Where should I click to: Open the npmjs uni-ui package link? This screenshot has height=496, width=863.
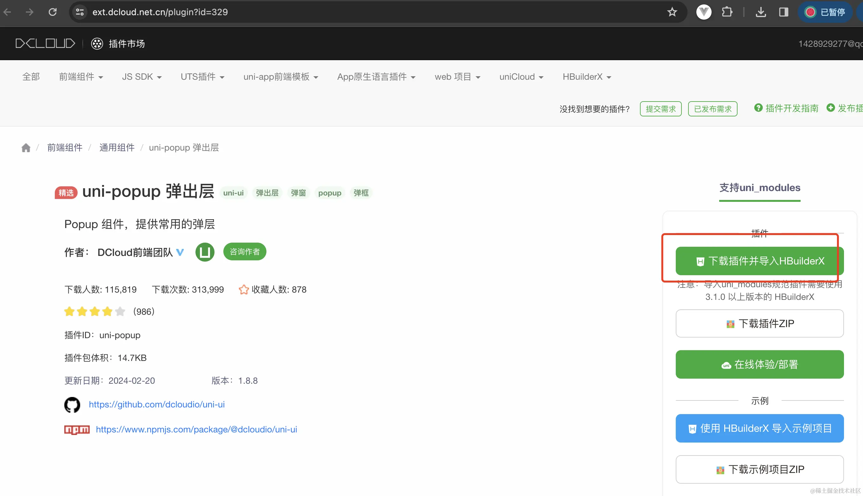196,430
